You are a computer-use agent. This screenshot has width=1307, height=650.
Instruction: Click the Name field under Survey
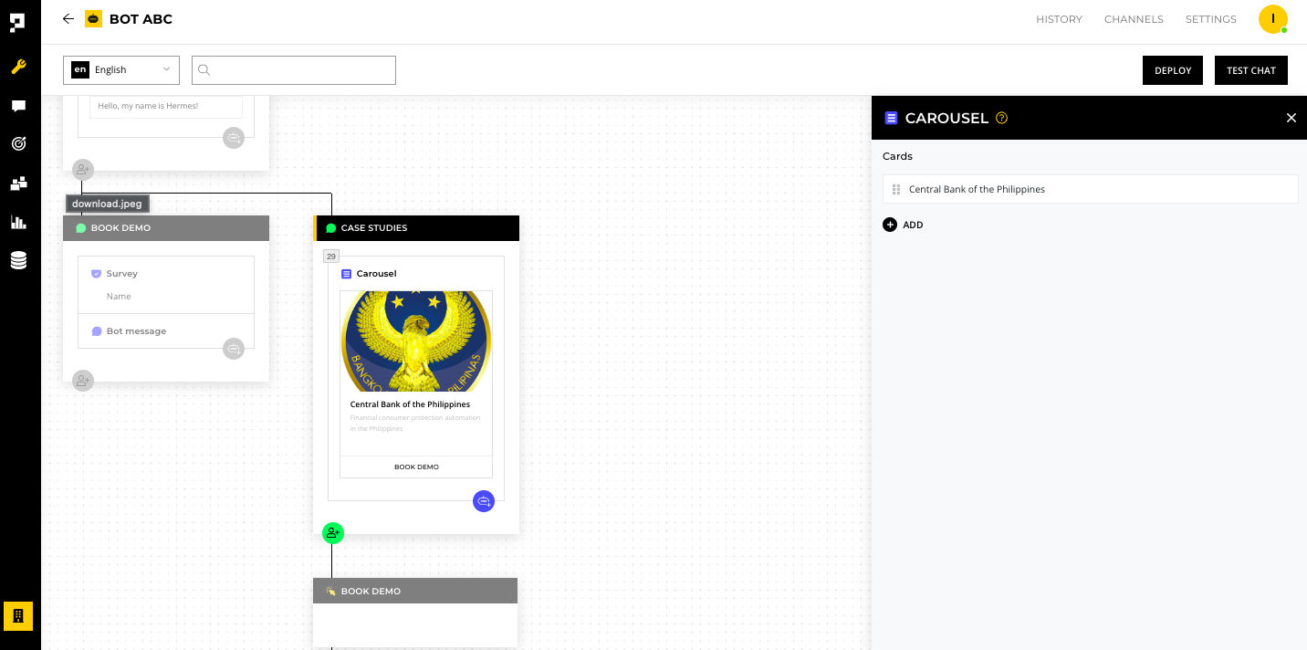119,297
